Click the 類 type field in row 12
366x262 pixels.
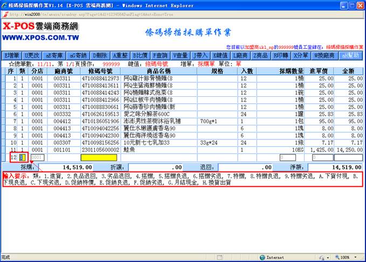pyautogui.click(x=23, y=158)
